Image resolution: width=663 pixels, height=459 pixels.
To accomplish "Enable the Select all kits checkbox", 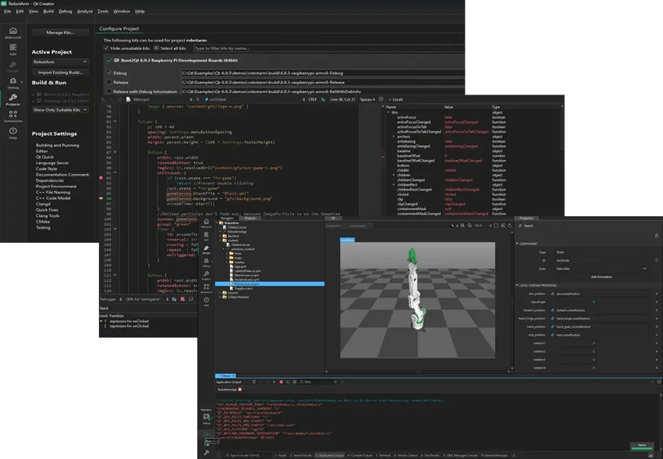I will 156,48.
